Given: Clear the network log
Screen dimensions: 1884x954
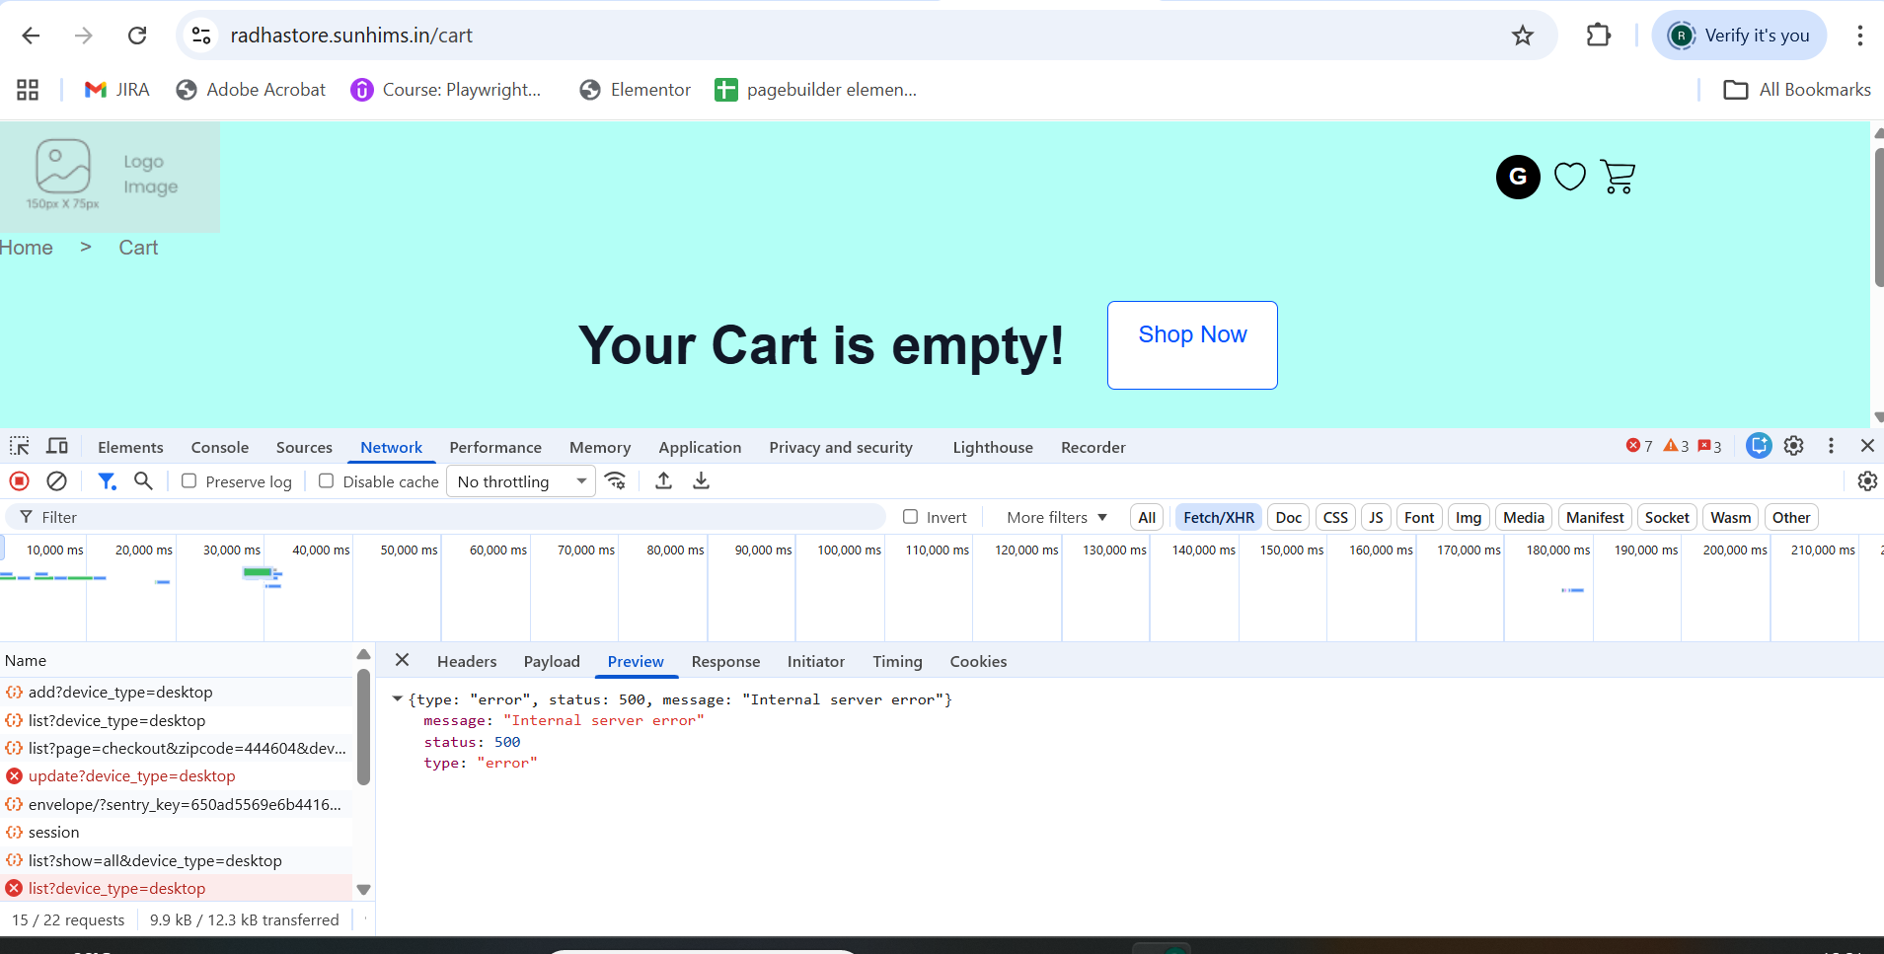Looking at the screenshot, I should point(57,481).
